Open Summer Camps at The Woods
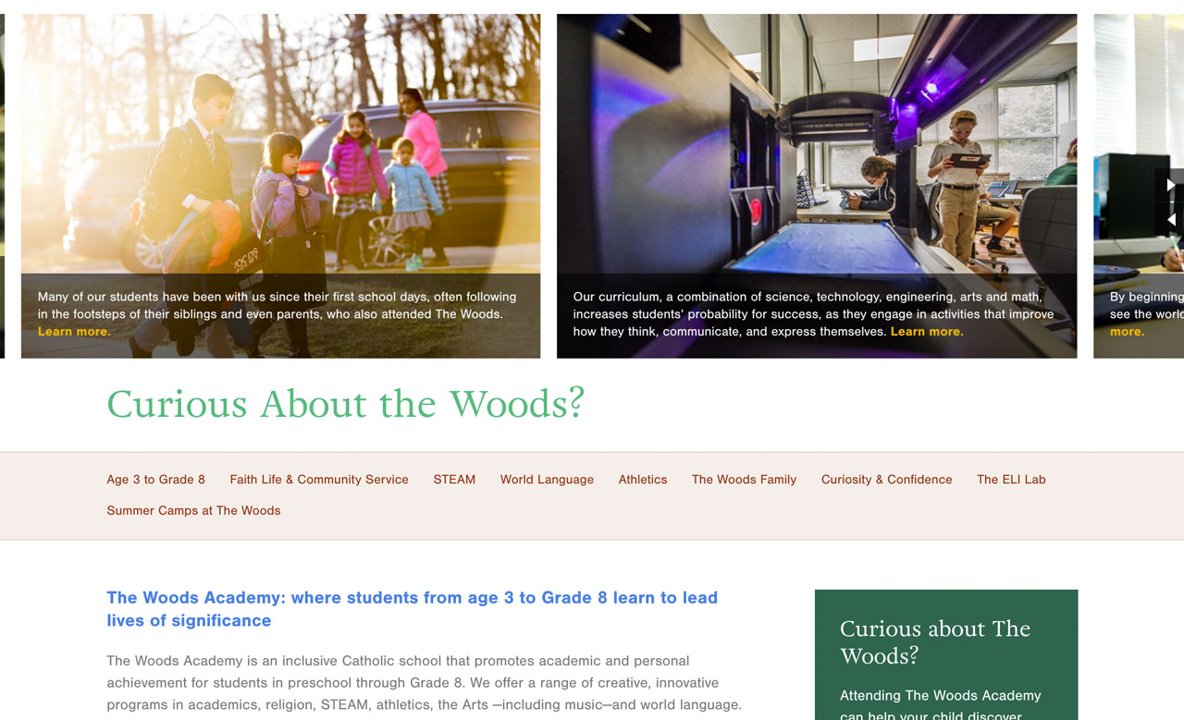 coord(193,509)
